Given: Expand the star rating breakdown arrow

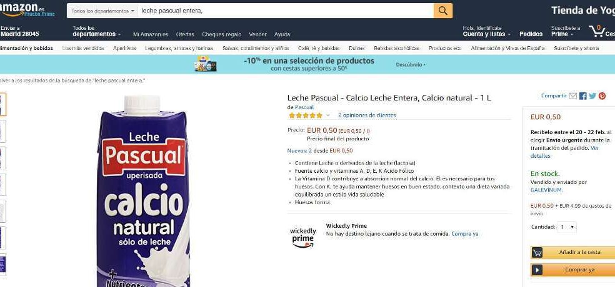Looking at the screenshot, I should point(328,115).
